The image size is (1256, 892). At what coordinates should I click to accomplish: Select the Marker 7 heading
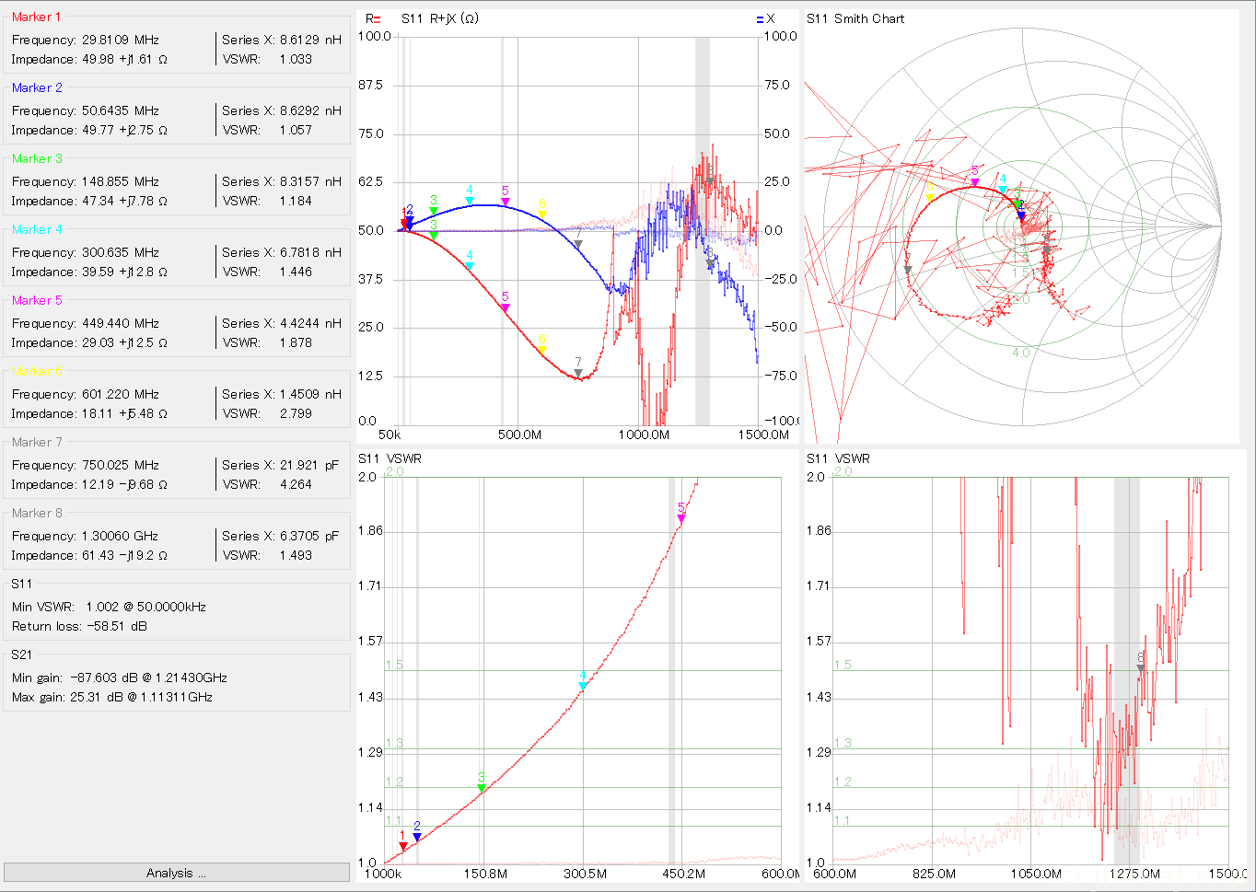point(37,442)
